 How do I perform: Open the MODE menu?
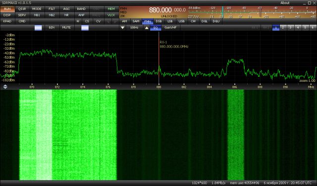[37, 9]
